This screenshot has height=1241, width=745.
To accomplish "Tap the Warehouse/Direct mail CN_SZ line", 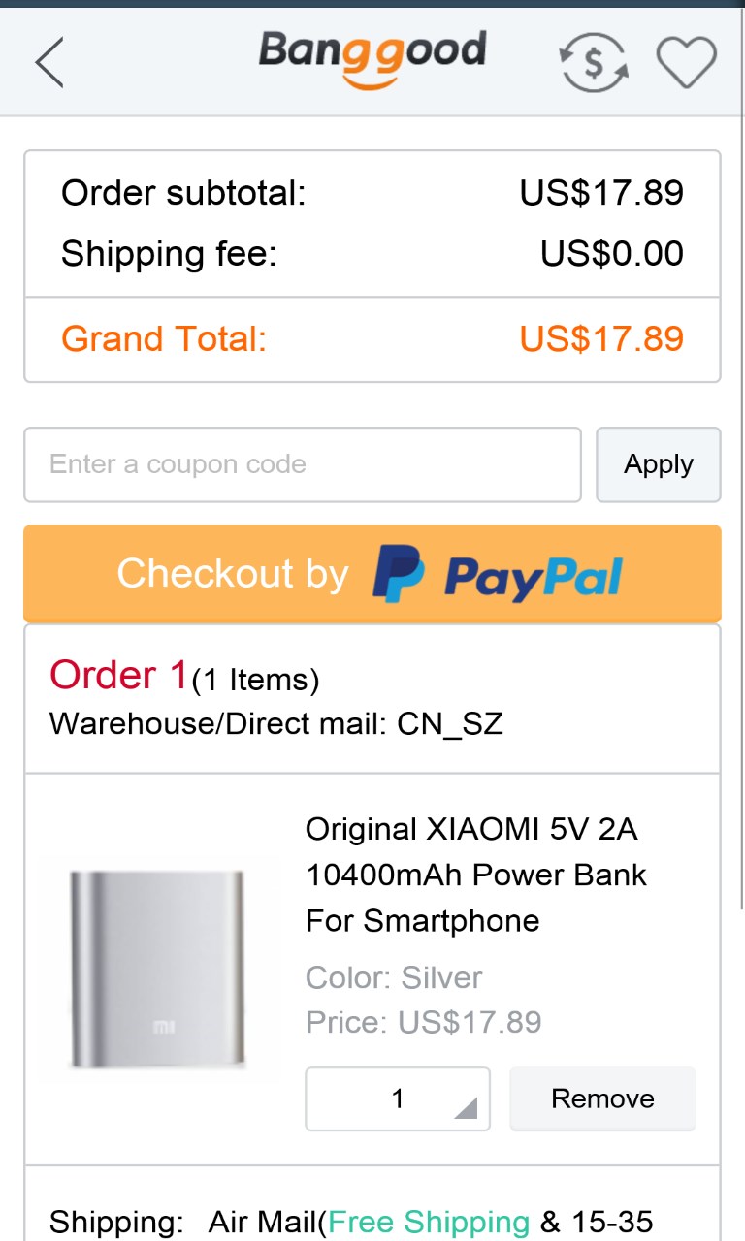I will click(276, 723).
